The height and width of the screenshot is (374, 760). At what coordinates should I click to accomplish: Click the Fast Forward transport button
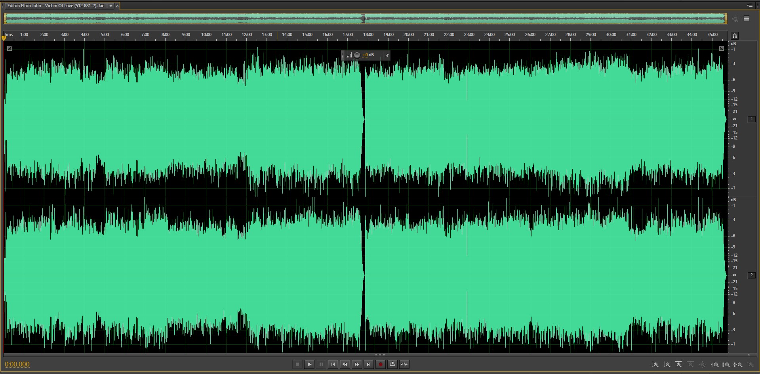[x=357, y=364]
